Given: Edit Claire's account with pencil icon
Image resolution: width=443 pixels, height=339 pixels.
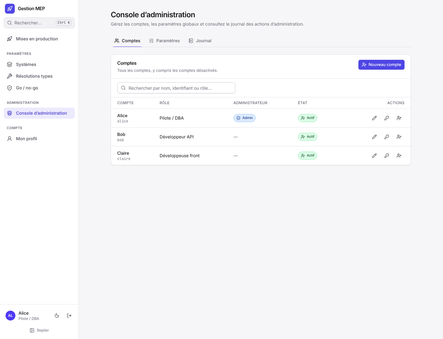Looking at the screenshot, I should [x=374, y=156].
